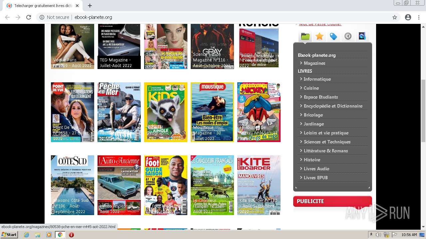
Task: Click the Mot de Passe Oublié link
Action: coord(320,24)
